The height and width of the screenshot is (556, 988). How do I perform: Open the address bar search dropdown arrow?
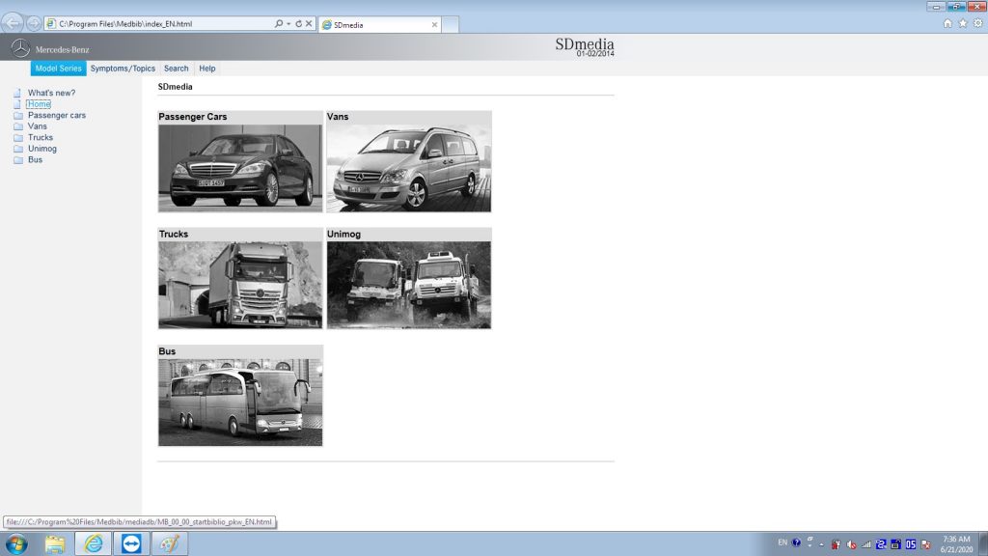point(288,24)
